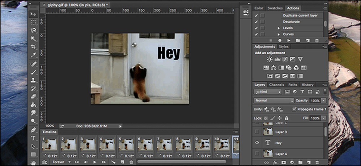This screenshot has height=166, width=361.
Task: Expand the Curves action
Action: tap(279, 34)
